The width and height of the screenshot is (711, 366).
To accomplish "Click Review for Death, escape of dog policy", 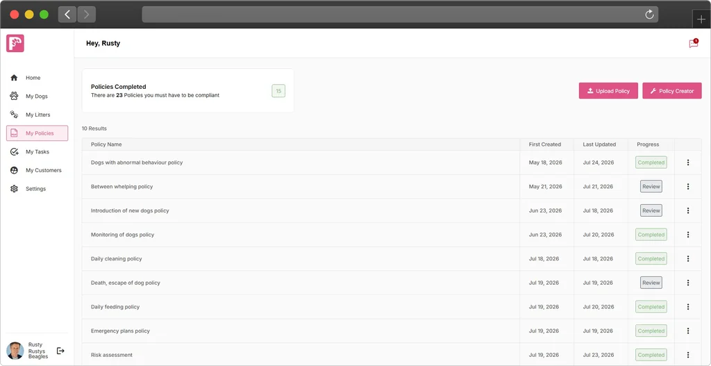I will click(651, 283).
